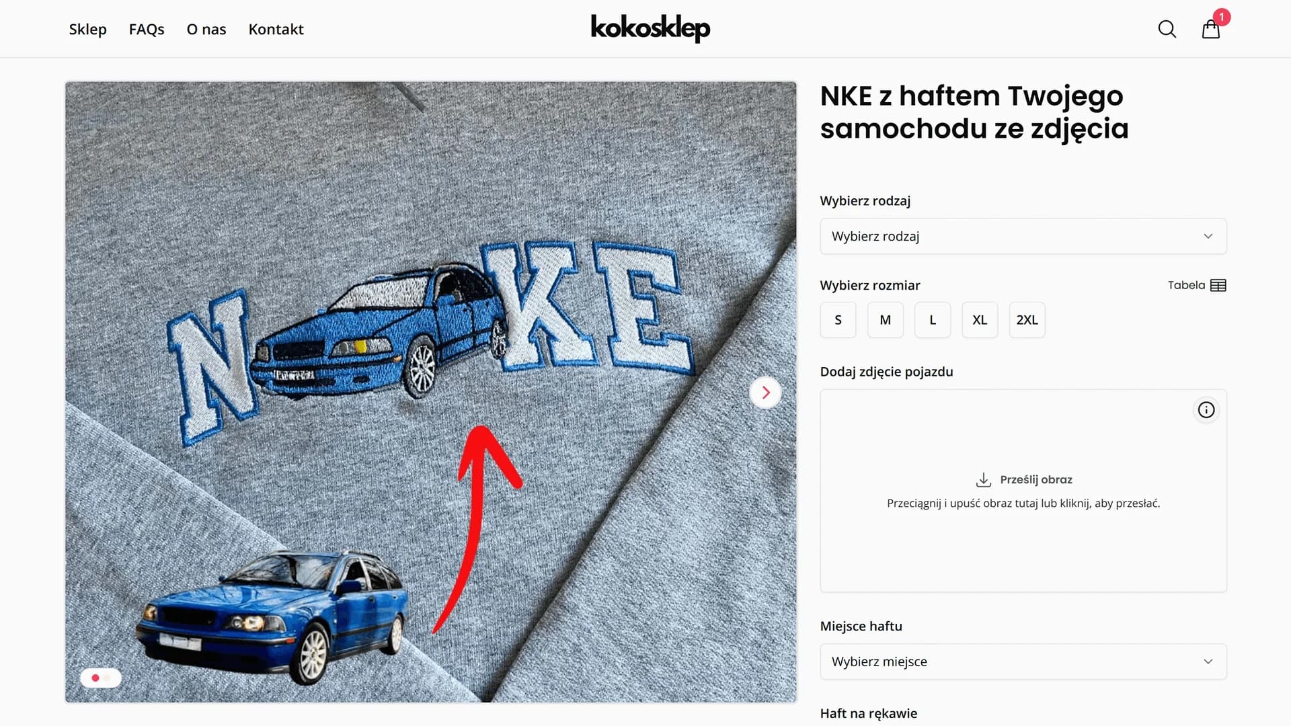Open the Kontakt link
Viewport: 1291px width, 726px height.
(276, 30)
